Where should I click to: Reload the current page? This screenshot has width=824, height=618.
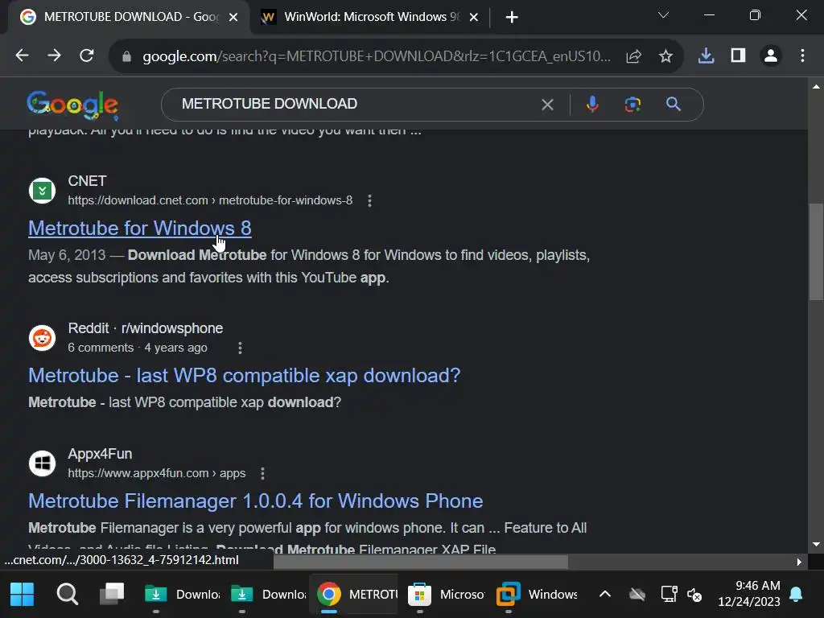pyautogui.click(x=87, y=56)
